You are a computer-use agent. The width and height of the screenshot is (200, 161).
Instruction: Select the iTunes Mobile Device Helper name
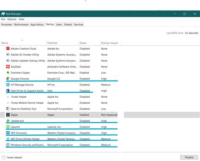(27, 103)
